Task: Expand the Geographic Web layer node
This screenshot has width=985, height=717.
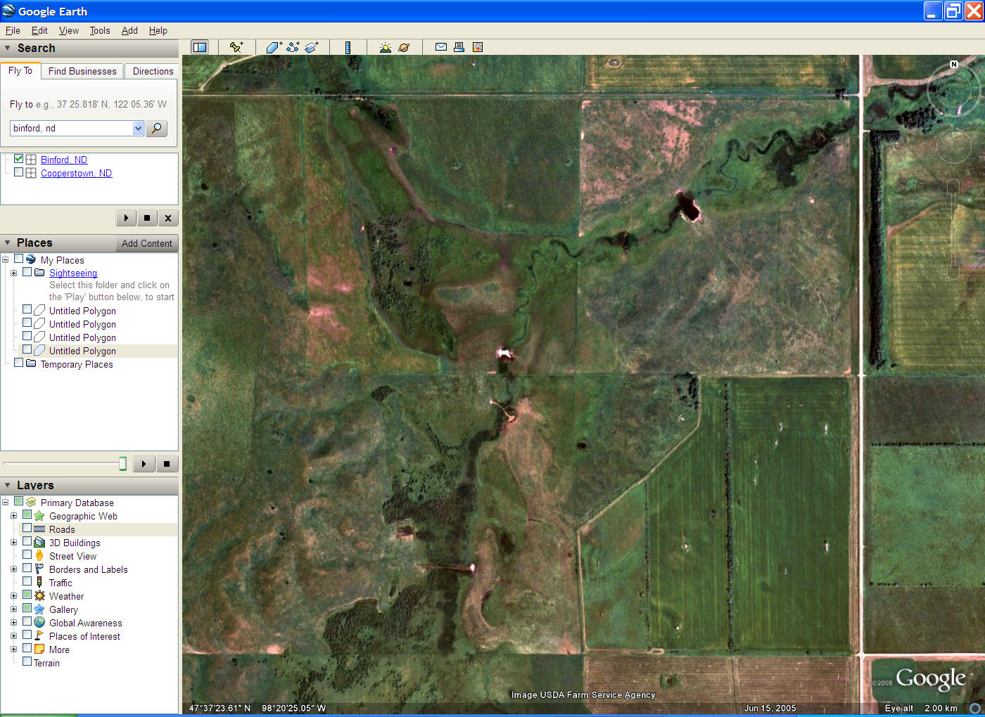Action: point(13,515)
